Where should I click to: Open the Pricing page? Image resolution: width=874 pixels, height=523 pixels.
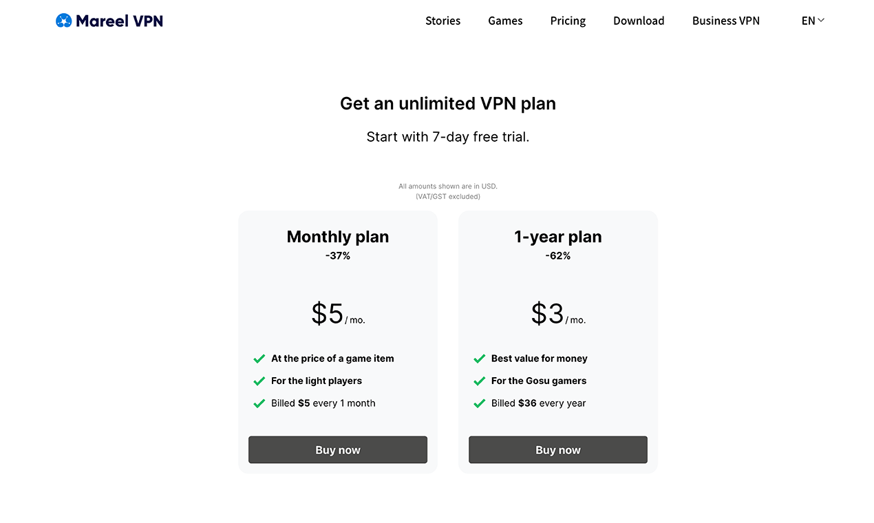pos(568,21)
